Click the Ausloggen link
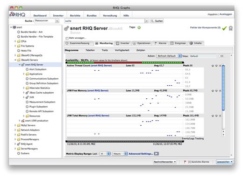The height and width of the screenshot is (177, 243). tap(226, 14)
